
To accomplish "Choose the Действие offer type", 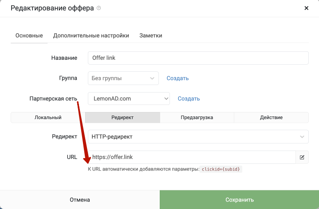I will click(x=271, y=117).
